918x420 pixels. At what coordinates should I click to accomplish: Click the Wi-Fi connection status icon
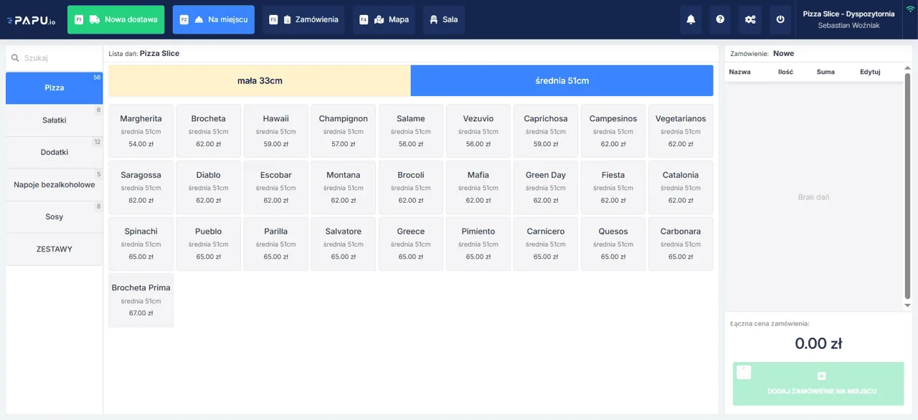(910, 9)
